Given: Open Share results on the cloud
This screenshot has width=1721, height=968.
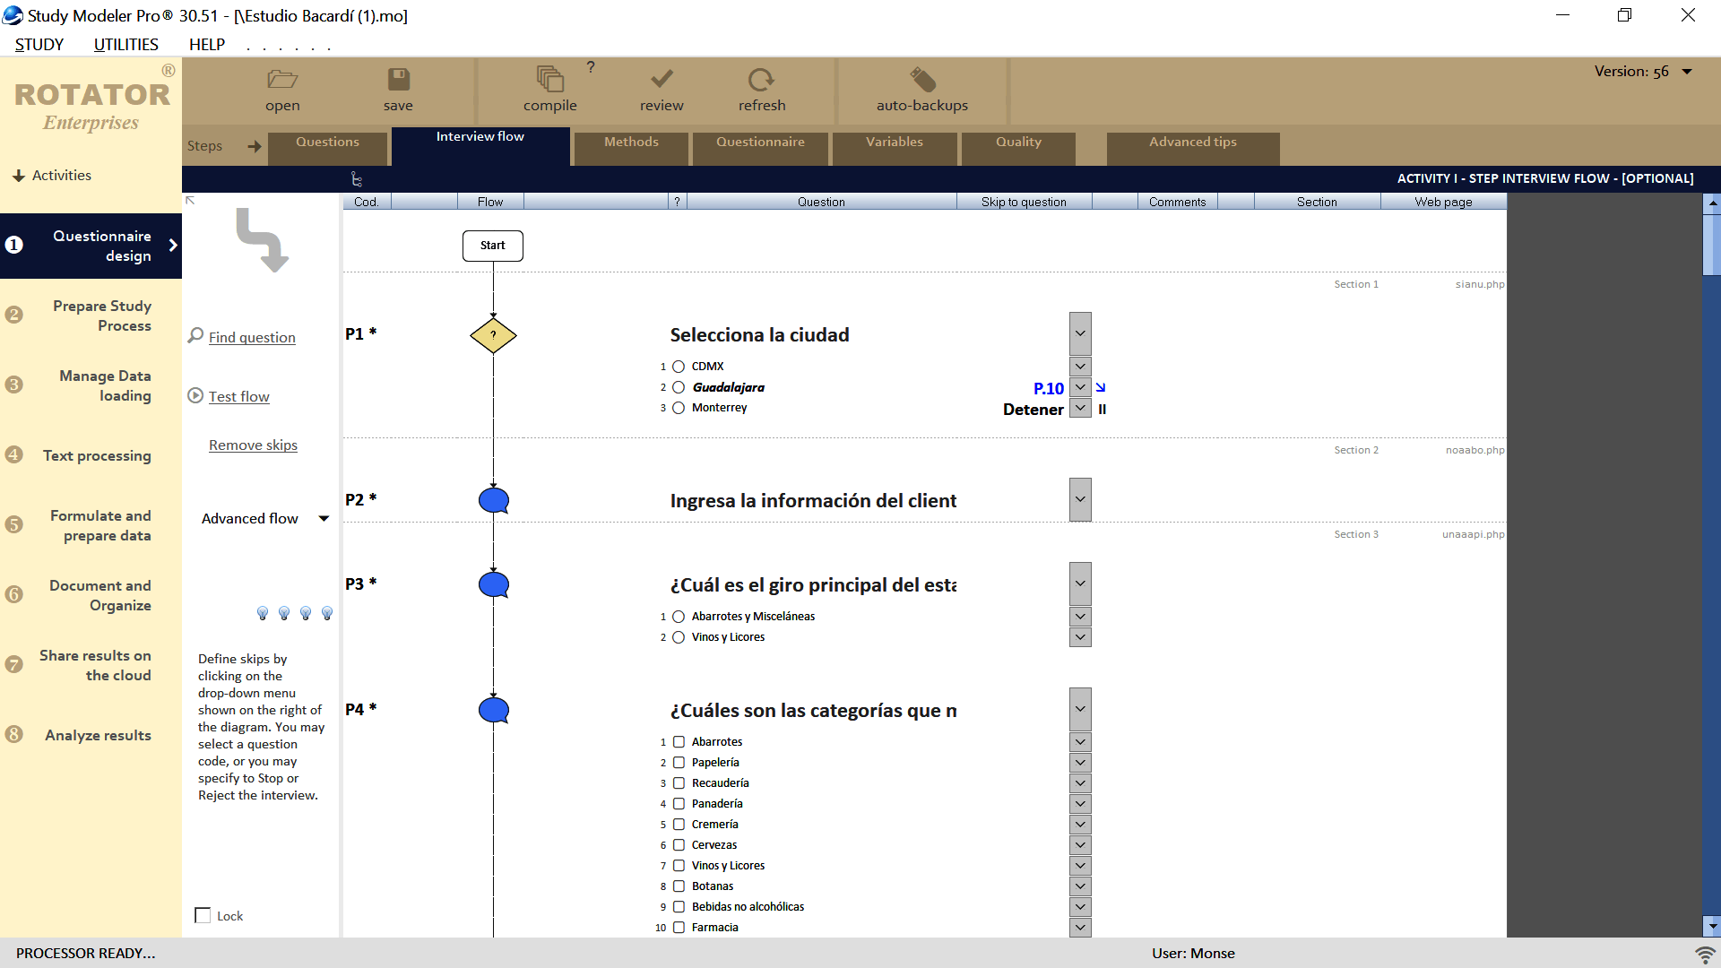Looking at the screenshot, I should point(94,665).
